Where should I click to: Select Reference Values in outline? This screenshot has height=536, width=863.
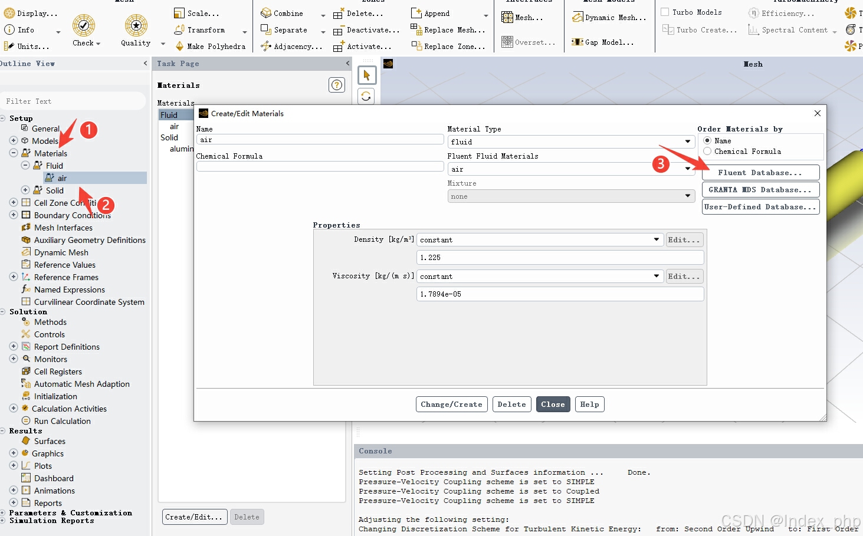(64, 265)
